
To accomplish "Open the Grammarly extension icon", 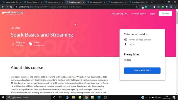I will [x=146, y=7].
